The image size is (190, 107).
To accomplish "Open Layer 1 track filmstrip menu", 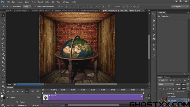I will pyautogui.click(x=38, y=97).
